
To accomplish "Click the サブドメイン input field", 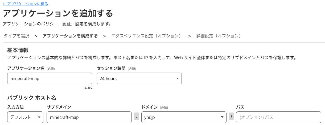I will coord(89,117).
